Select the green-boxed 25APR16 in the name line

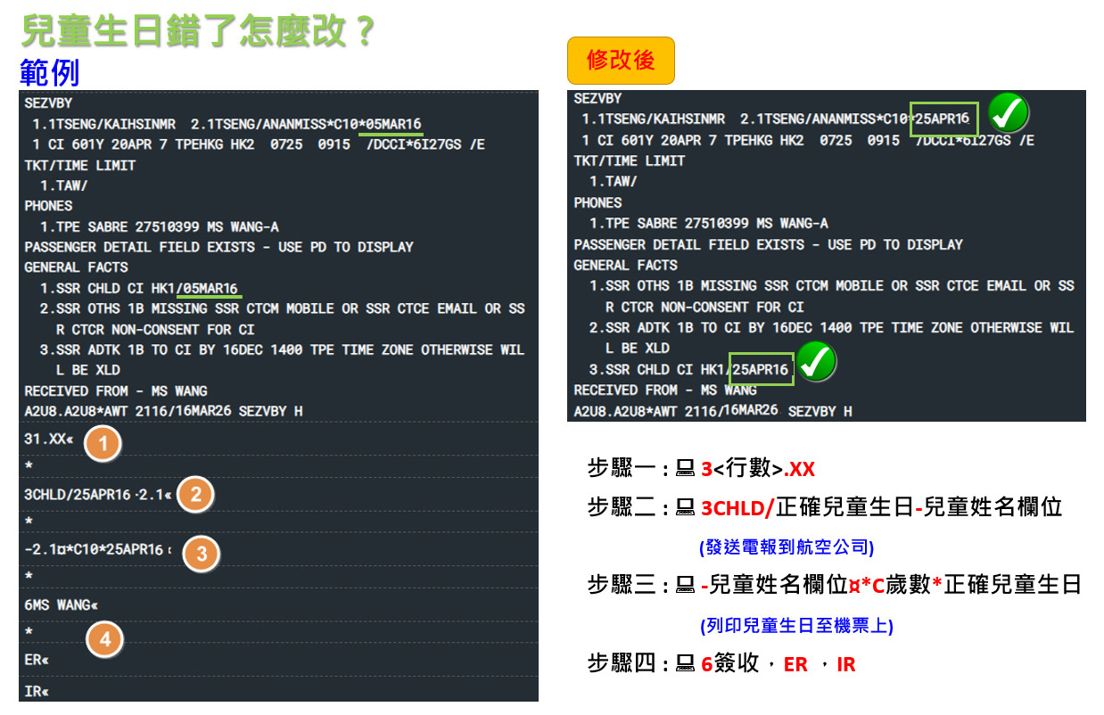pyautogui.click(x=943, y=119)
